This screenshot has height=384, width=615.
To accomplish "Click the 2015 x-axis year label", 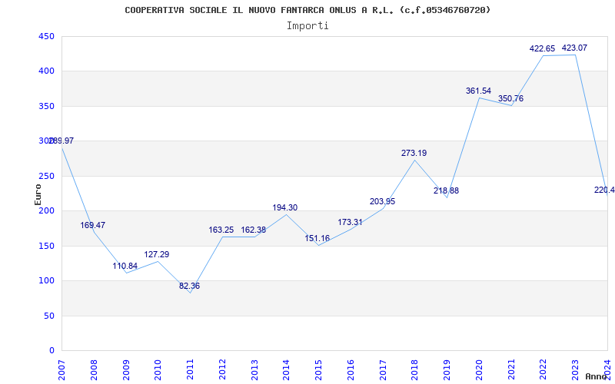I will click(318, 370).
